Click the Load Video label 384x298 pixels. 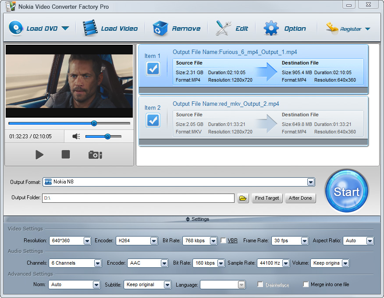119,29
